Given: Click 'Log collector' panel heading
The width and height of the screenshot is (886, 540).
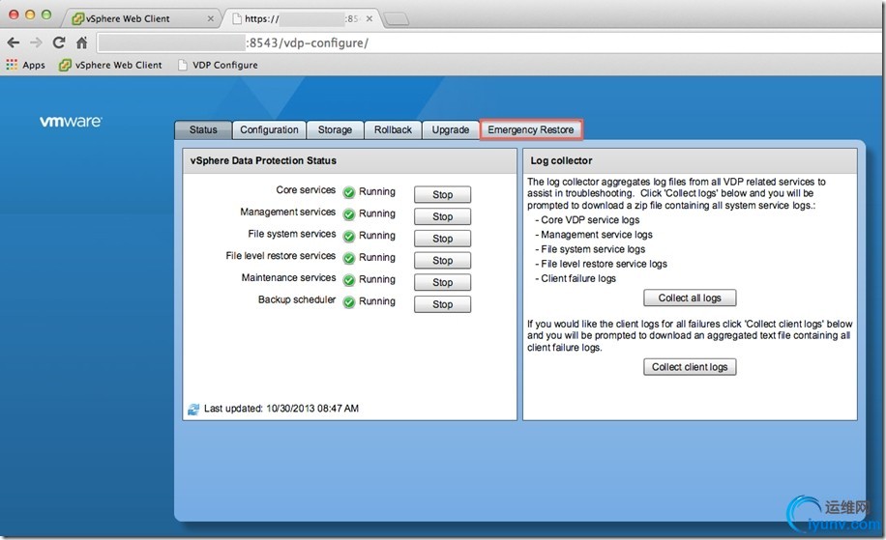Looking at the screenshot, I should coord(561,160).
